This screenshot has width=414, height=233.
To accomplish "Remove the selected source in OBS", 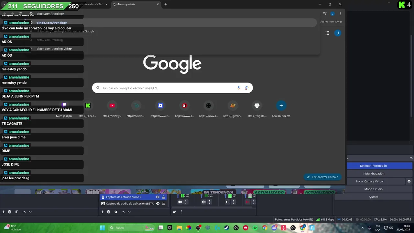I will tap(109, 212).
